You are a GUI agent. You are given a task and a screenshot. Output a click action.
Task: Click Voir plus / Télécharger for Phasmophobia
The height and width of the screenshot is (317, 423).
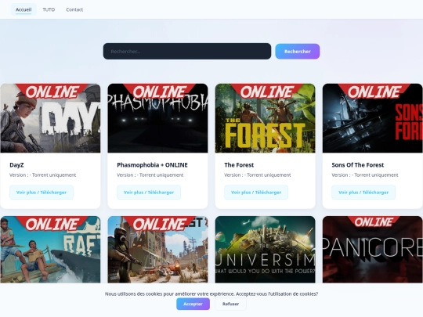[x=149, y=193]
